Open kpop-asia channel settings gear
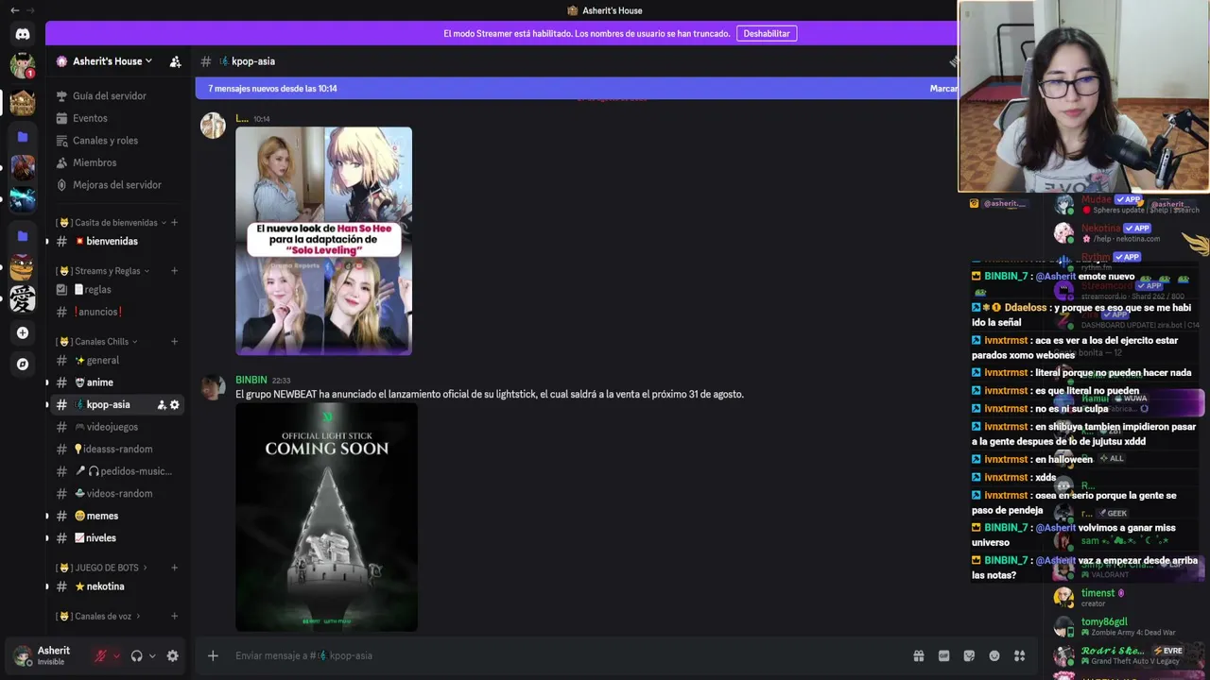The height and width of the screenshot is (680, 1210). tap(175, 405)
